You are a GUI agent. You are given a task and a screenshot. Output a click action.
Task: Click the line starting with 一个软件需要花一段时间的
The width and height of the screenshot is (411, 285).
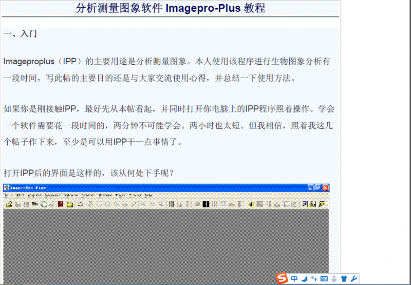(168, 126)
